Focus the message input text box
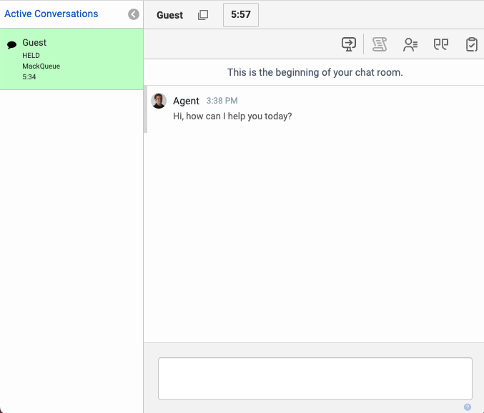 coord(315,378)
